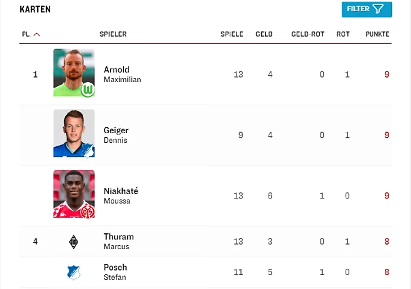Click the Wolfsburg badge on Arnold's photo
Image resolution: width=411 pixels, height=289 pixels.
[87, 89]
